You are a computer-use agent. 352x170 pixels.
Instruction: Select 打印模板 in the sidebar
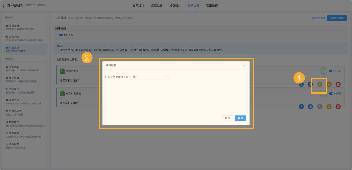pos(25,49)
